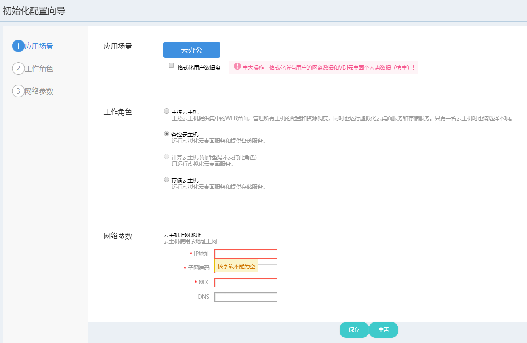Screen dimensions: 527x343
Task: Select the 存储云主机 radio button
Action: (x=166, y=180)
